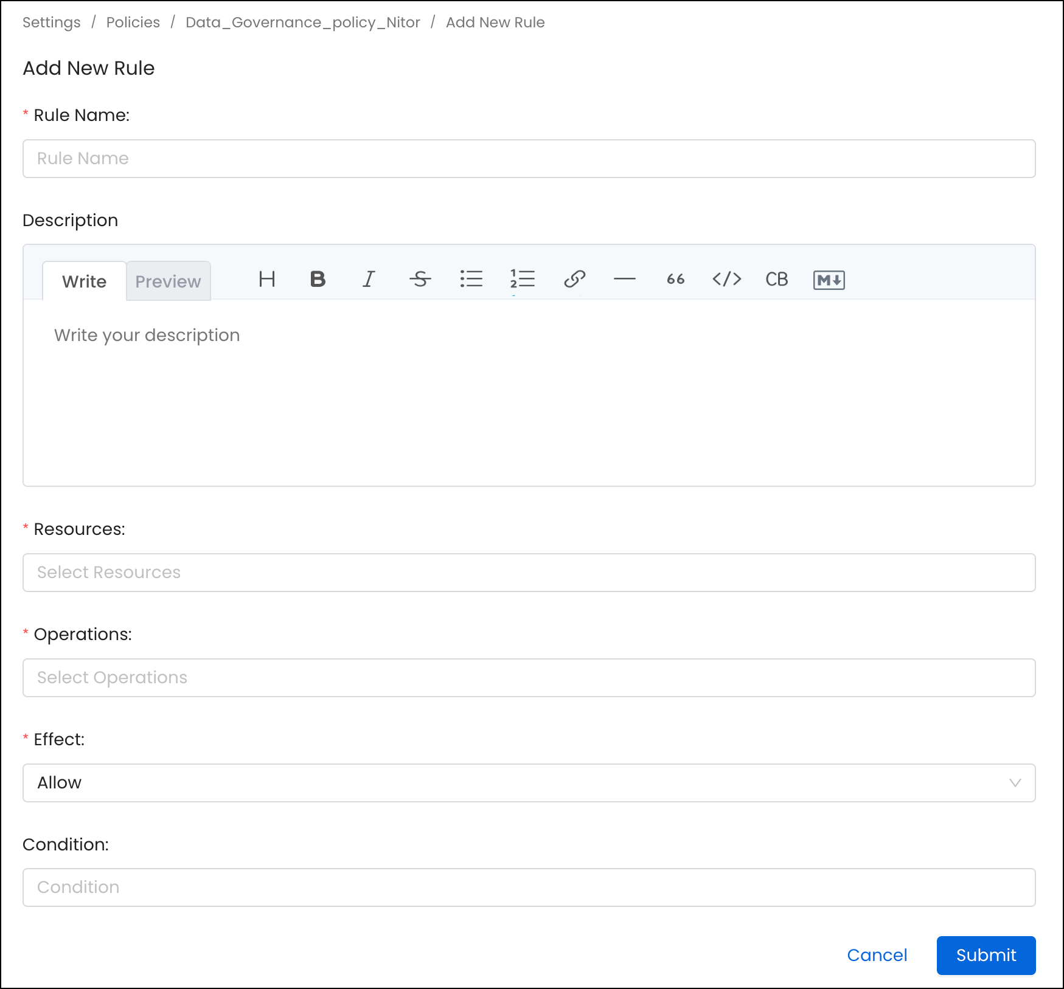Insert inline code formatting
This screenshot has width=1064, height=989.
[726, 280]
